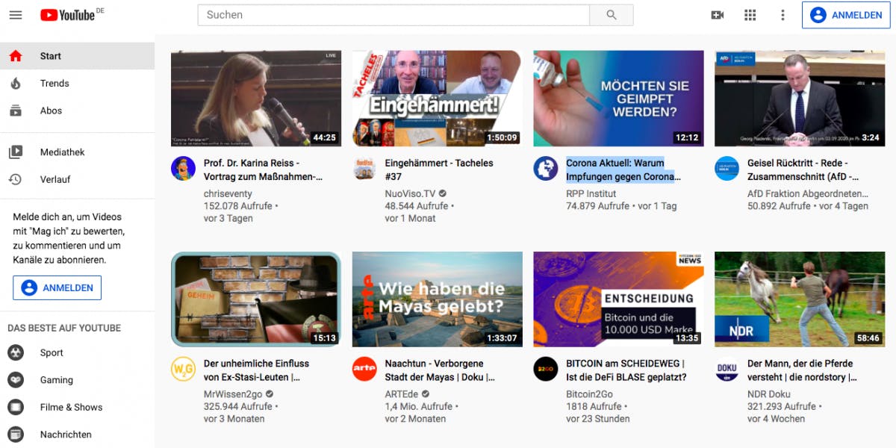Open the Naachtun - Verborgene Stadt title
Screen dimensions: 896x448
[x=440, y=370]
